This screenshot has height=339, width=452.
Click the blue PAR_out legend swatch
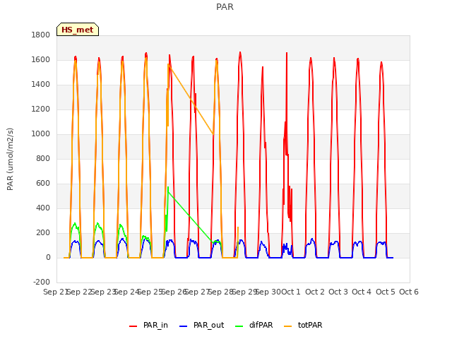tap(183, 326)
